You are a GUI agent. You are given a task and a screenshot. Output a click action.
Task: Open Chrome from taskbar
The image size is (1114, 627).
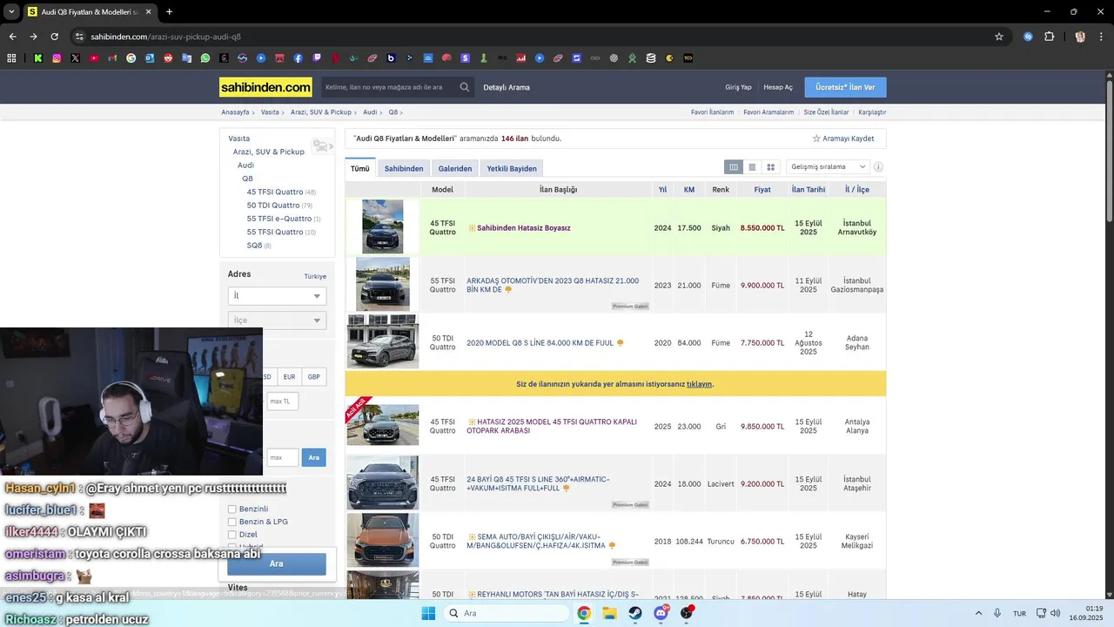[x=584, y=613]
